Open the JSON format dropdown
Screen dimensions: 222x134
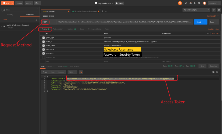tap(72, 72)
